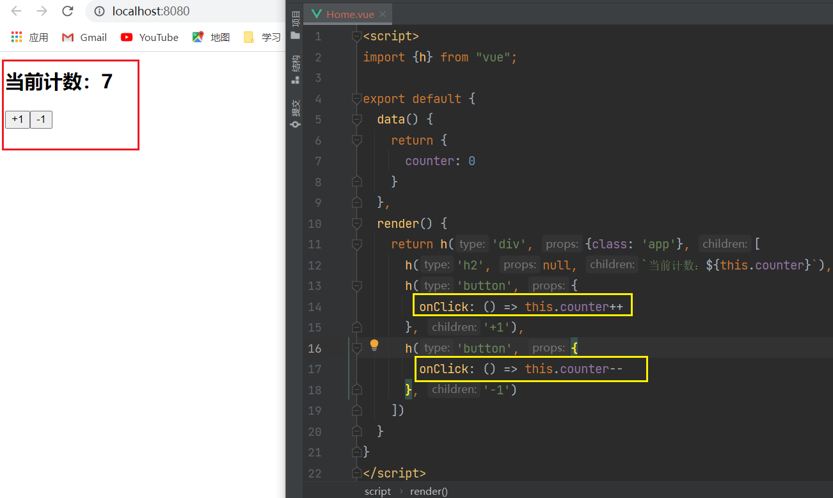Screen dimensions: 833x498
Task: Open the 地图 maps bookmark
Action: coord(211,37)
